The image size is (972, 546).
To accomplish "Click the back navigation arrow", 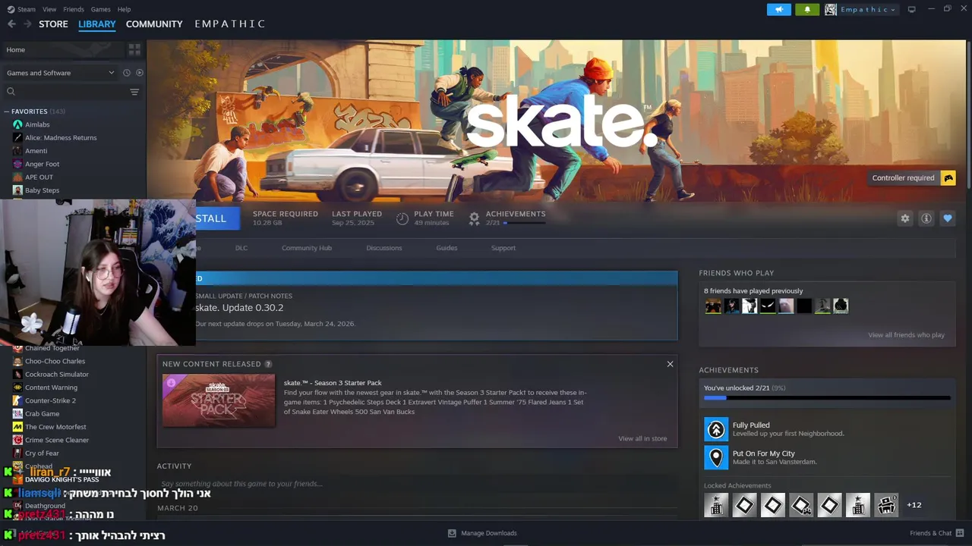I will [11, 24].
